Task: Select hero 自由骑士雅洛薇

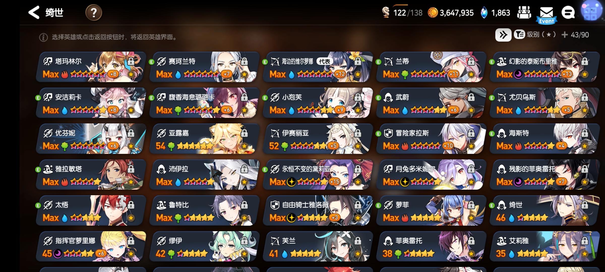Action: pos(318,211)
